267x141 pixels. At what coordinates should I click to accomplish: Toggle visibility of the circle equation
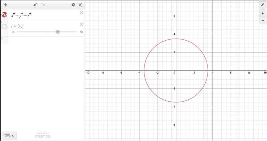(4, 15)
